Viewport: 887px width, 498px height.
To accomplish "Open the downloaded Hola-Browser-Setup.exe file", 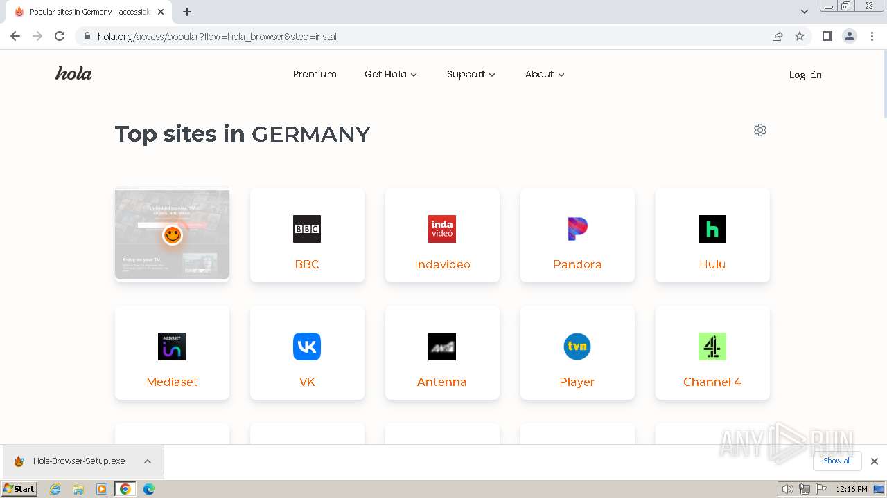I will 71,461.
